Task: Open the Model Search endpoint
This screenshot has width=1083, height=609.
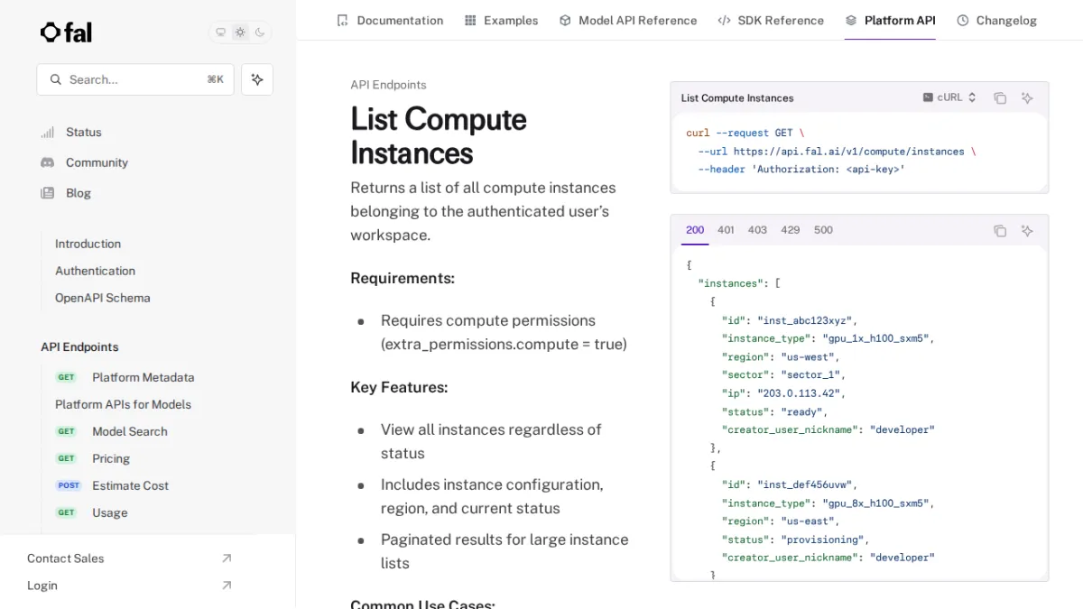Action: (x=130, y=431)
